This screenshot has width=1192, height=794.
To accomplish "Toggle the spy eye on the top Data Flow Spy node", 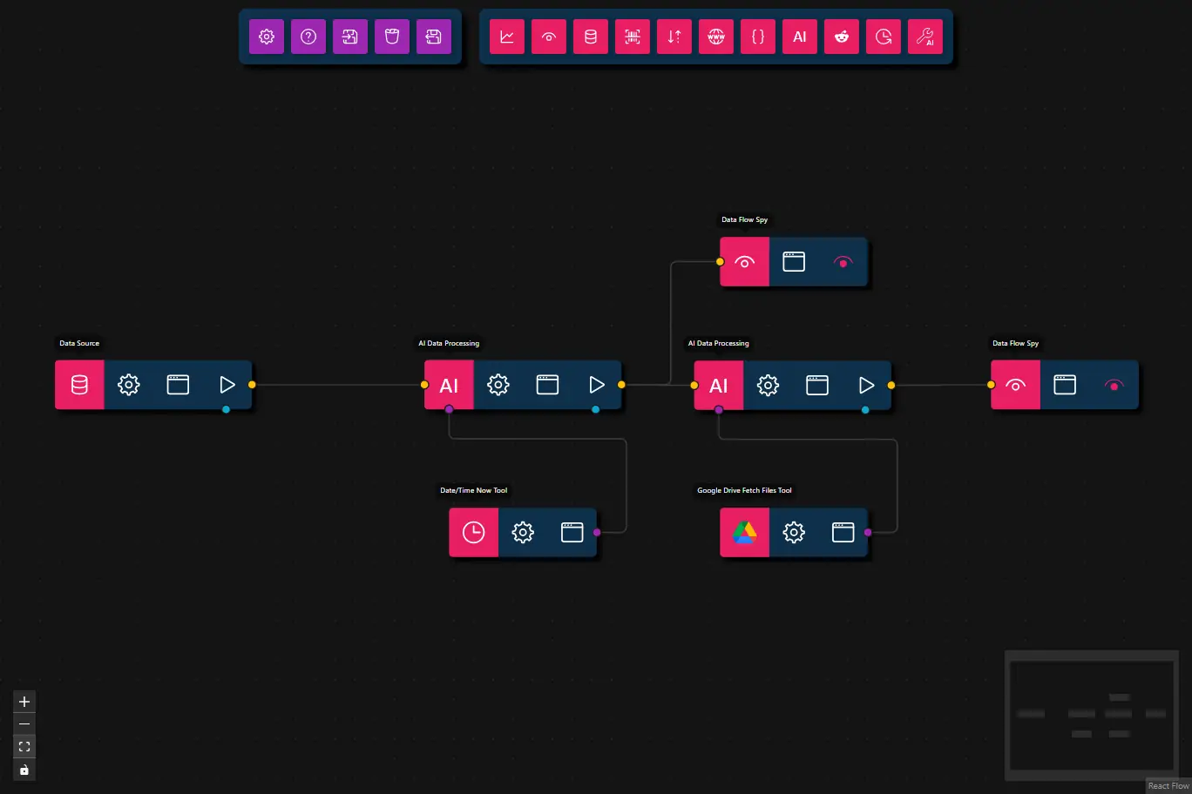I will pyautogui.click(x=843, y=261).
